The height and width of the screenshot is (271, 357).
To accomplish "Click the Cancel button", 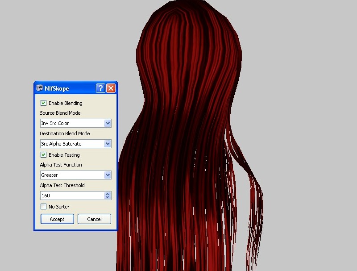I will click(94, 219).
